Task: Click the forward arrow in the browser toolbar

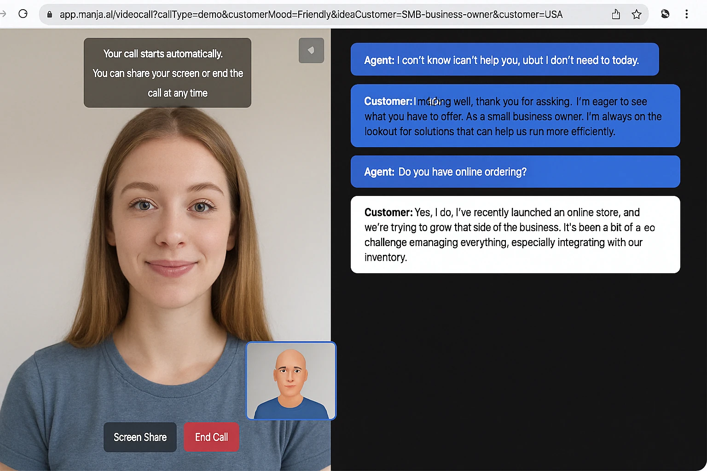Action: pyautogui.click(x=3, y=14)
